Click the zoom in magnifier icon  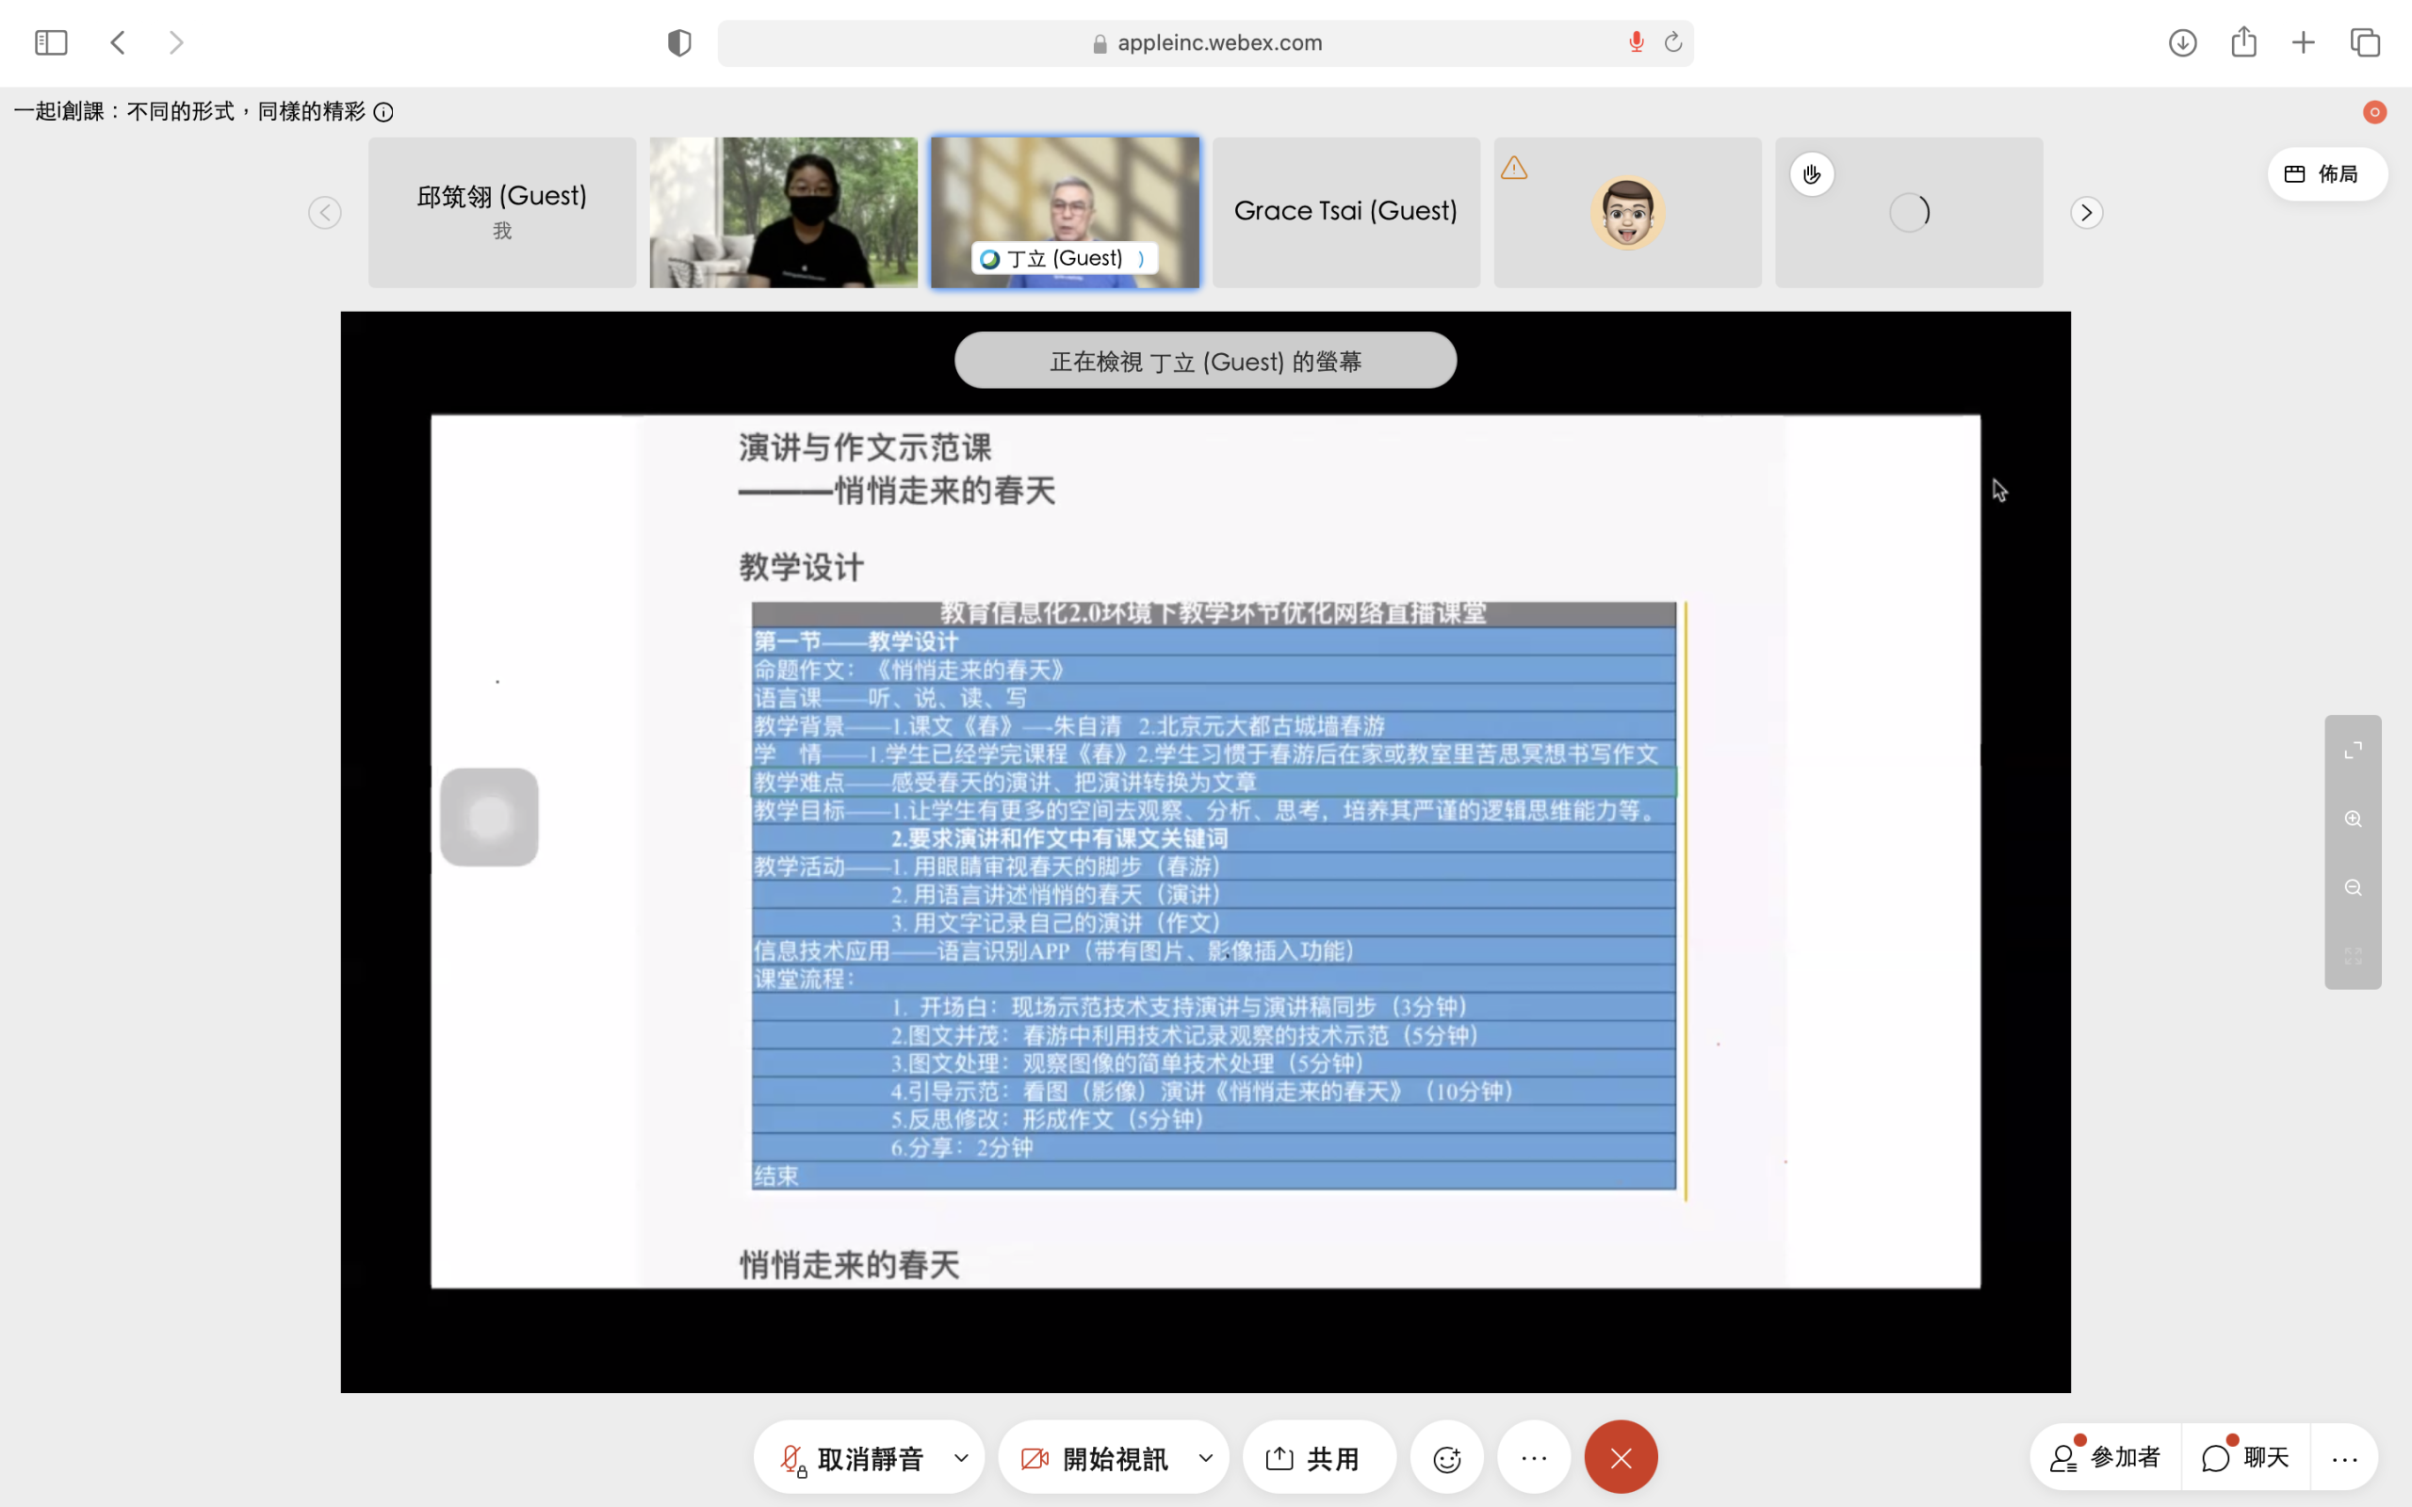click(x=2353, y=818)
